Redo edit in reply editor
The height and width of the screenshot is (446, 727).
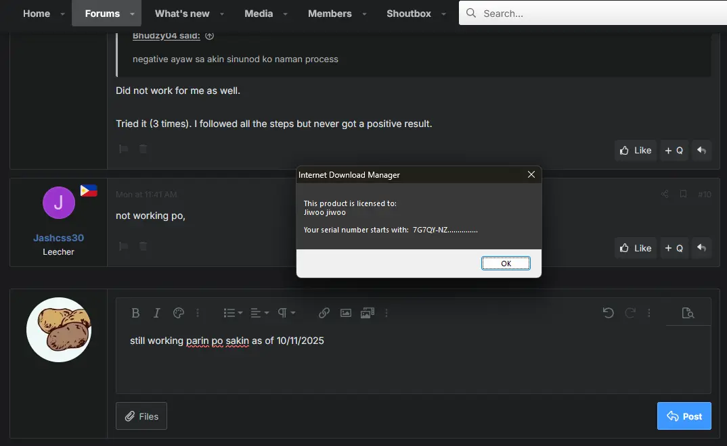coord(630,314)
